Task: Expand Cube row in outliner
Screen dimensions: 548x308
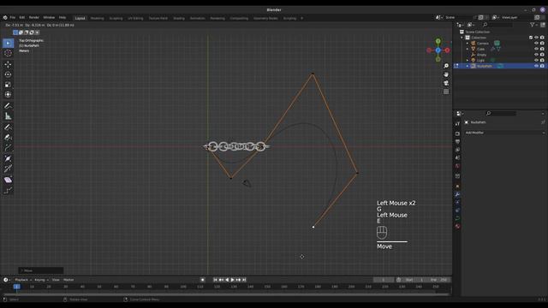Action: (x=468, y=49)
